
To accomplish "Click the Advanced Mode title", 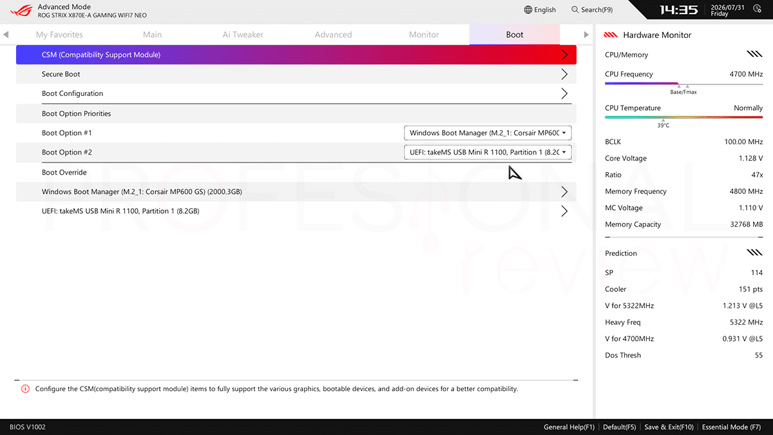I will 64,6.
